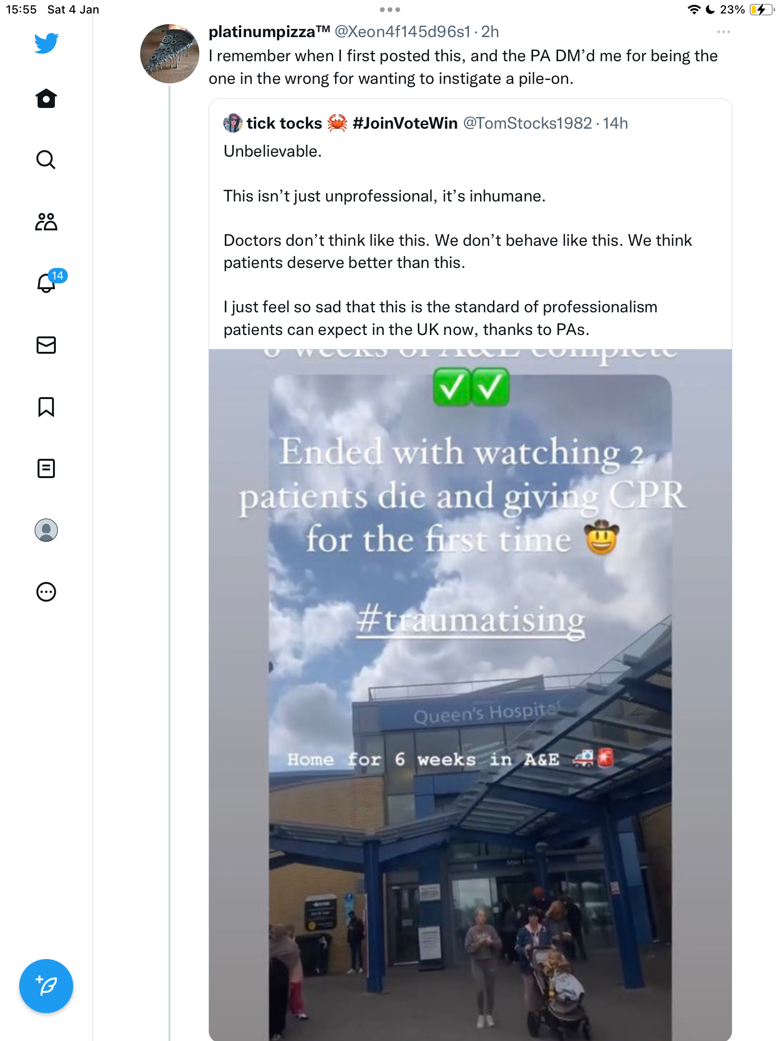The height and width of the screenshot is (1041, 780).
Task: Tap the multitasking three dots at top
Action: 390,10
